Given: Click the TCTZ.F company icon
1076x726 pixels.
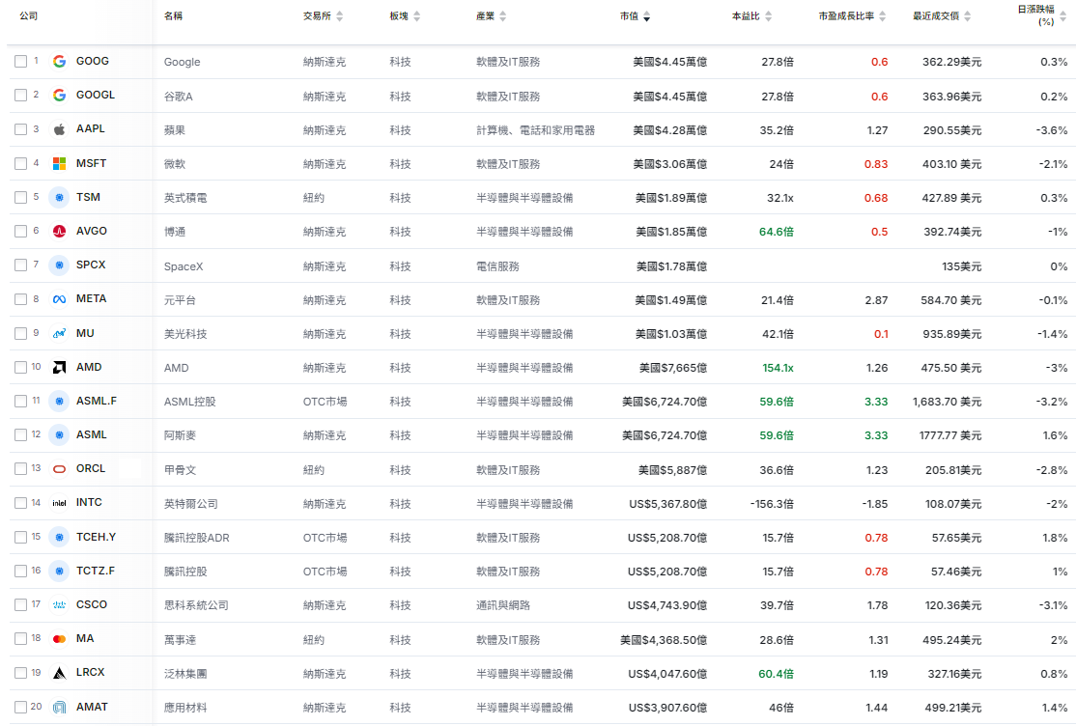Looking at the screenshot, I should coord(60,571).
